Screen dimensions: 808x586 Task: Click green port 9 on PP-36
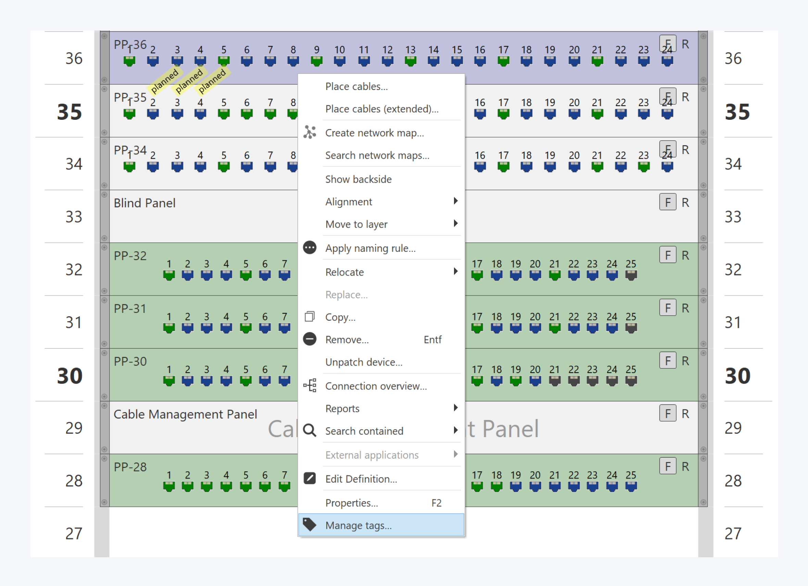[316, 61]
